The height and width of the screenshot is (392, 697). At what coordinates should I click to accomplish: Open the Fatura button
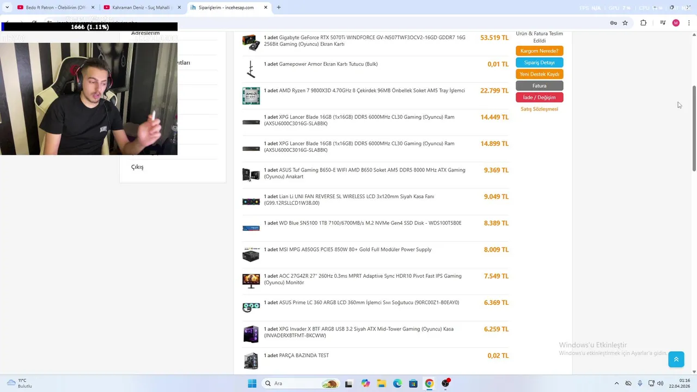click(539, 86)
